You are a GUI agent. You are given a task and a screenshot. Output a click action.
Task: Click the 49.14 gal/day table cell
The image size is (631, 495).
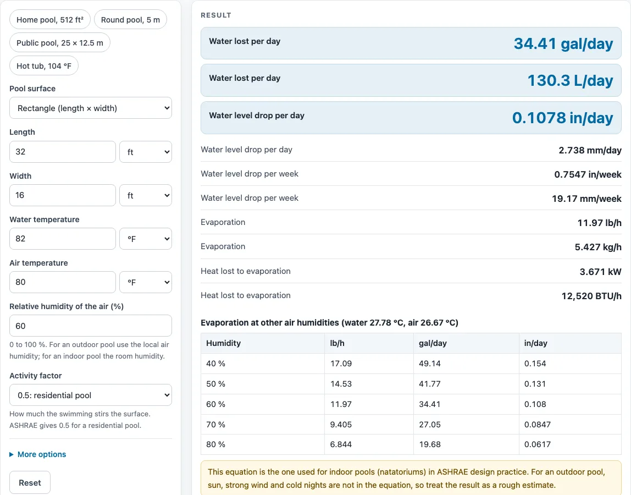click(467, 364)
